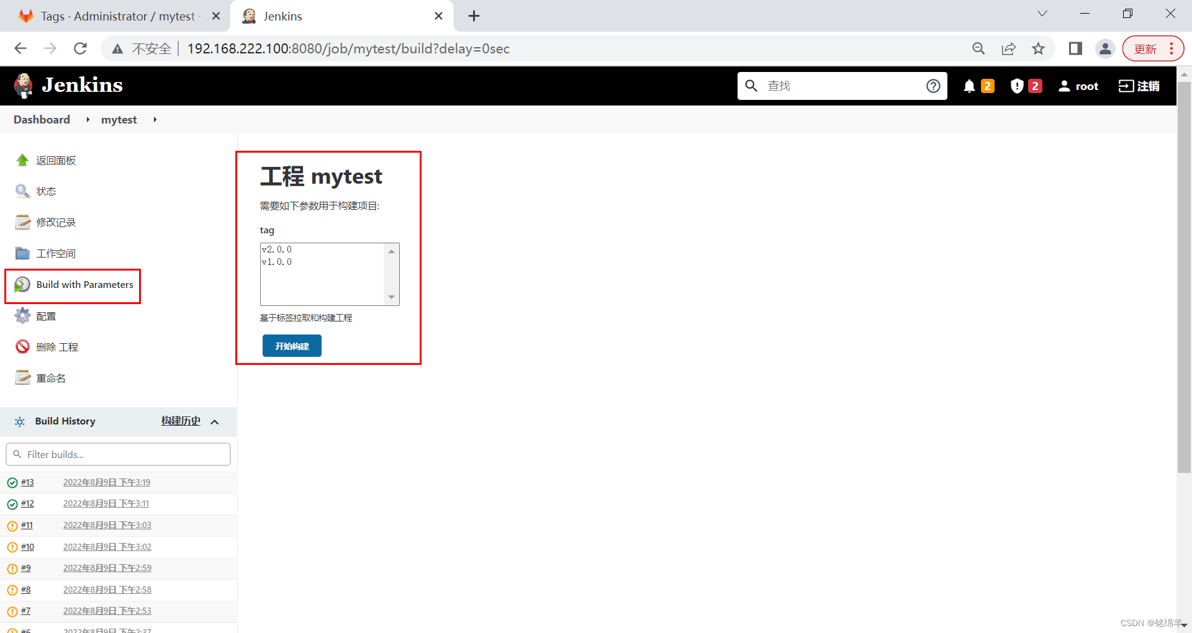Open the security warnings shield icon
Image resolution: width=1192 pixels, height=633 pixels.
1017,86
